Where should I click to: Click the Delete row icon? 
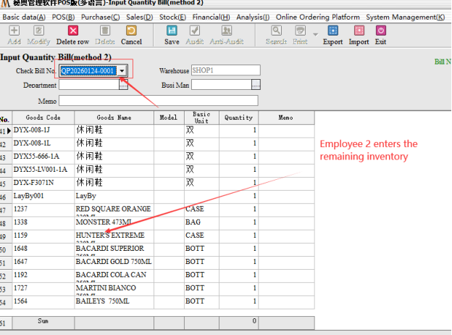pos(72,30)
